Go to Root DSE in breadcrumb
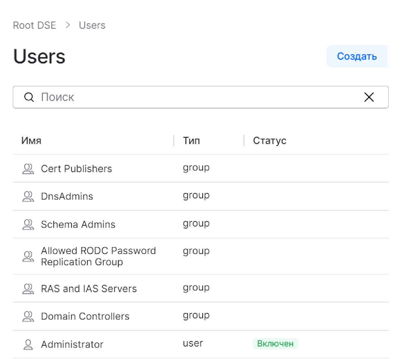The image size is (404, 359). click(34, 25)
